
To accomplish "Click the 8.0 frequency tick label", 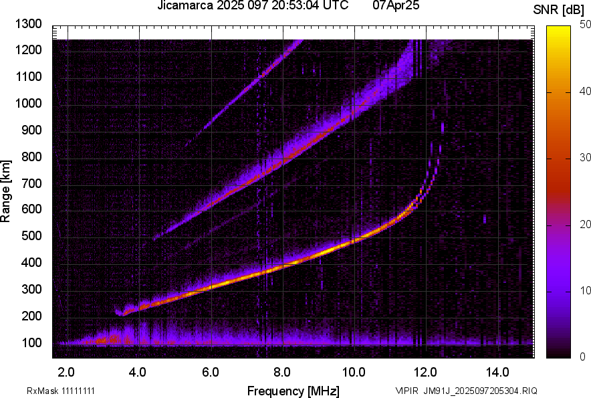I will 282,372.
